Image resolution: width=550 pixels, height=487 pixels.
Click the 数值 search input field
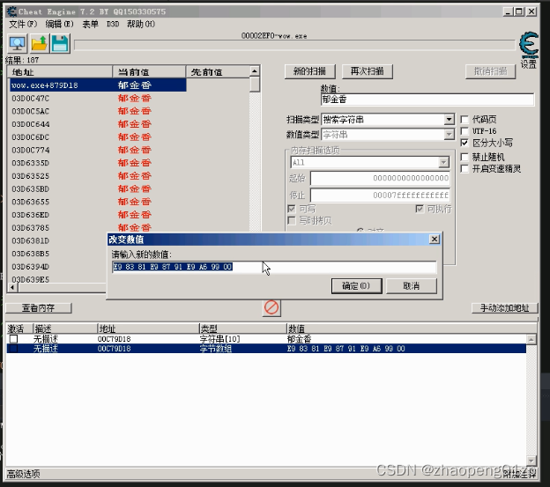click(x=427, y=100)
